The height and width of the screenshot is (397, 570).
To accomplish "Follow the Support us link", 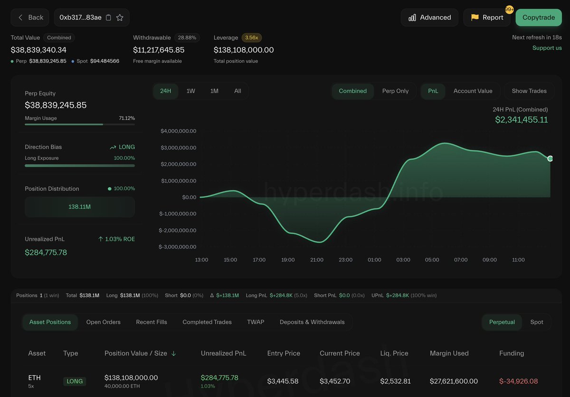I will 547,48.
